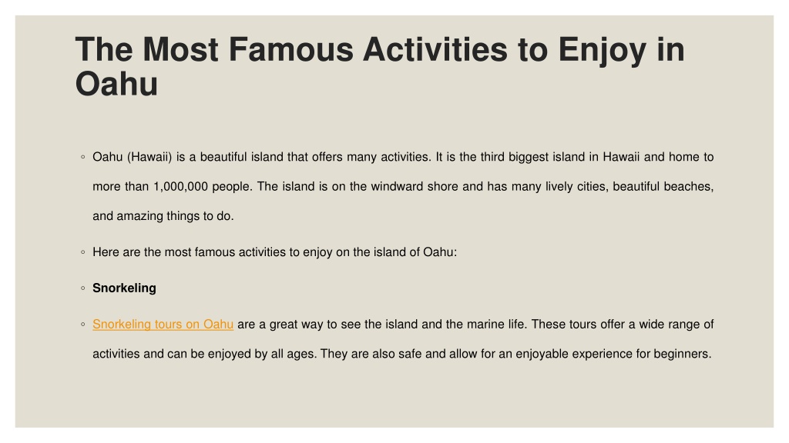Click '(Hawaii)' in the first bullet
This screenshot has width=789, height=443.
[149, 157]
